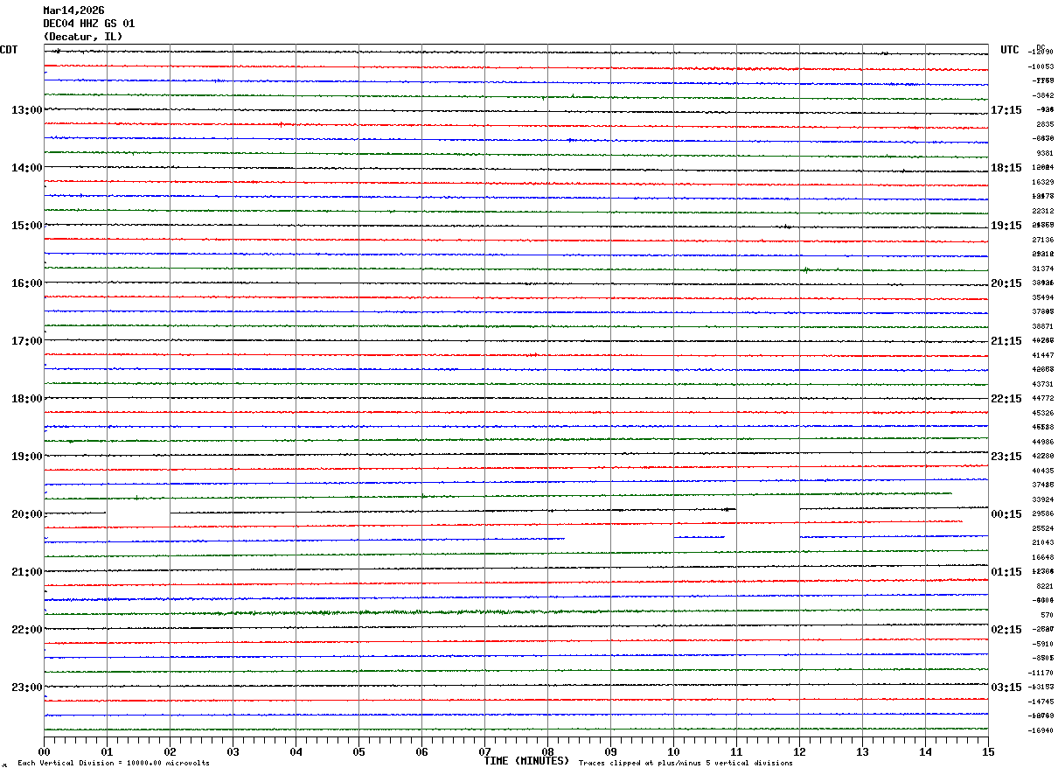The image size is (1058, 775).
Task: Select the DC offset value 35494
Action: pyautogui.click(x=1043, y=297)
